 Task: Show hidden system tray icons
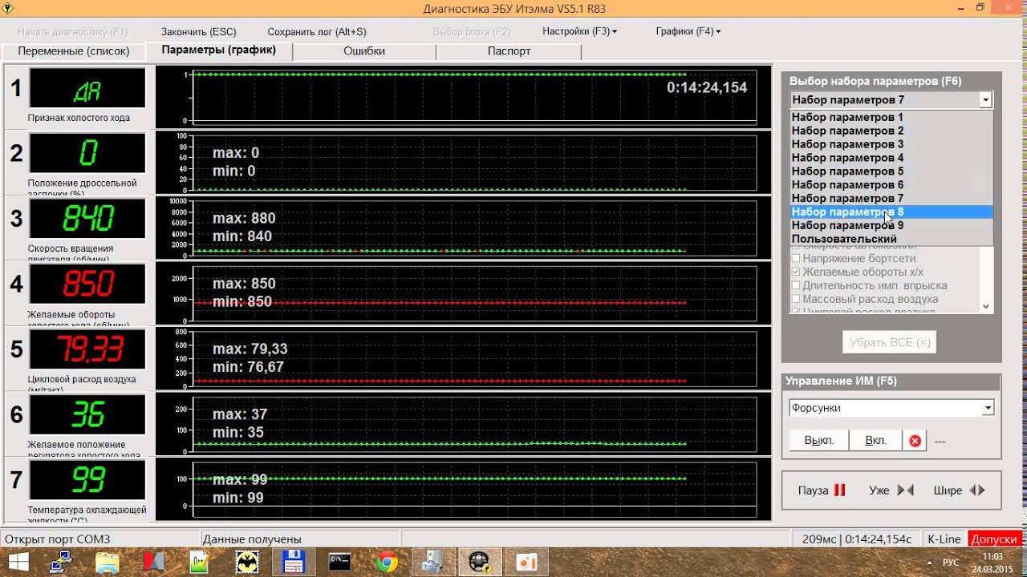[930, 563]
